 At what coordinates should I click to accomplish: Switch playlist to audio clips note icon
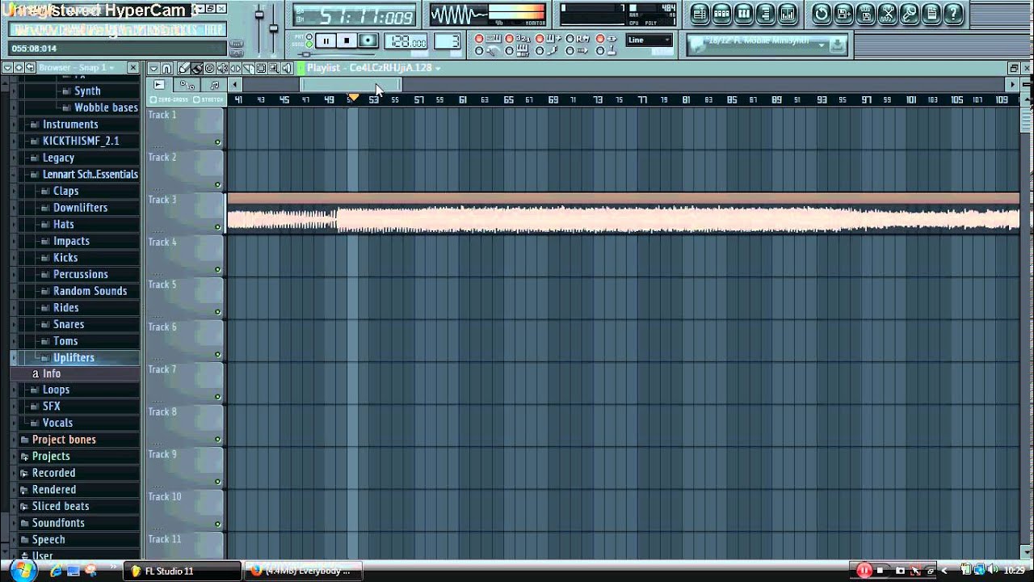tap(214, 85)
